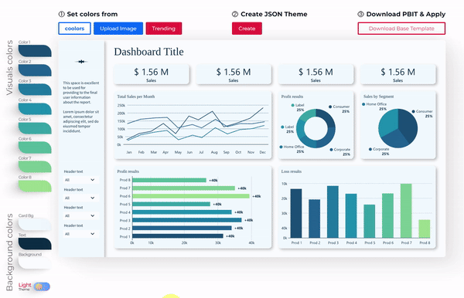Click the Background color swatch
The width and height of the screenshot is (464, 298).
35,262
